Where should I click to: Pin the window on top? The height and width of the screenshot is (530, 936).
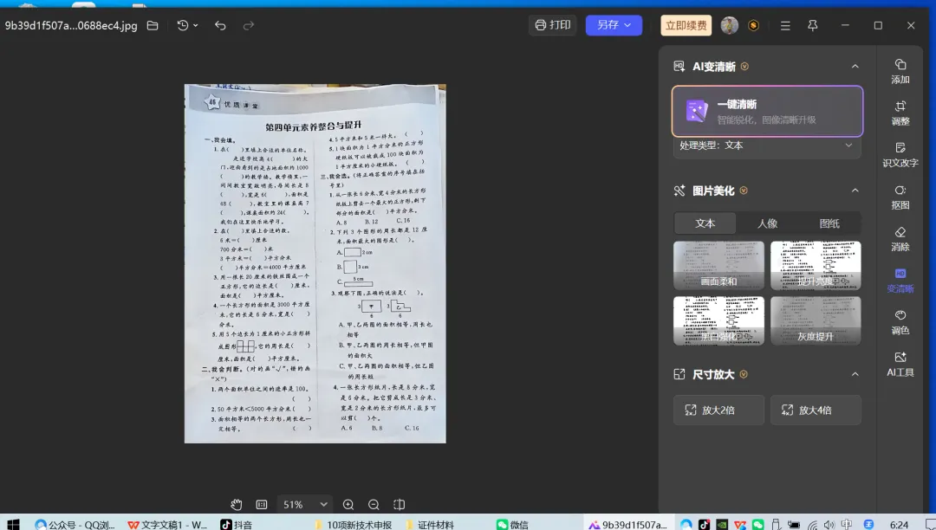[x=812, y=26]
